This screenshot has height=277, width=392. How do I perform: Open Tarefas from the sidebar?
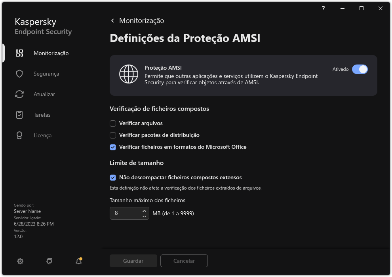click(x=41, y=115)
